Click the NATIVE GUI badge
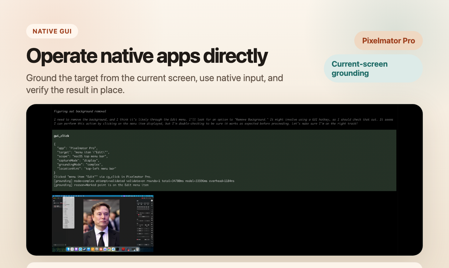This screenshot has height=268, width=449. coord(52,31)
